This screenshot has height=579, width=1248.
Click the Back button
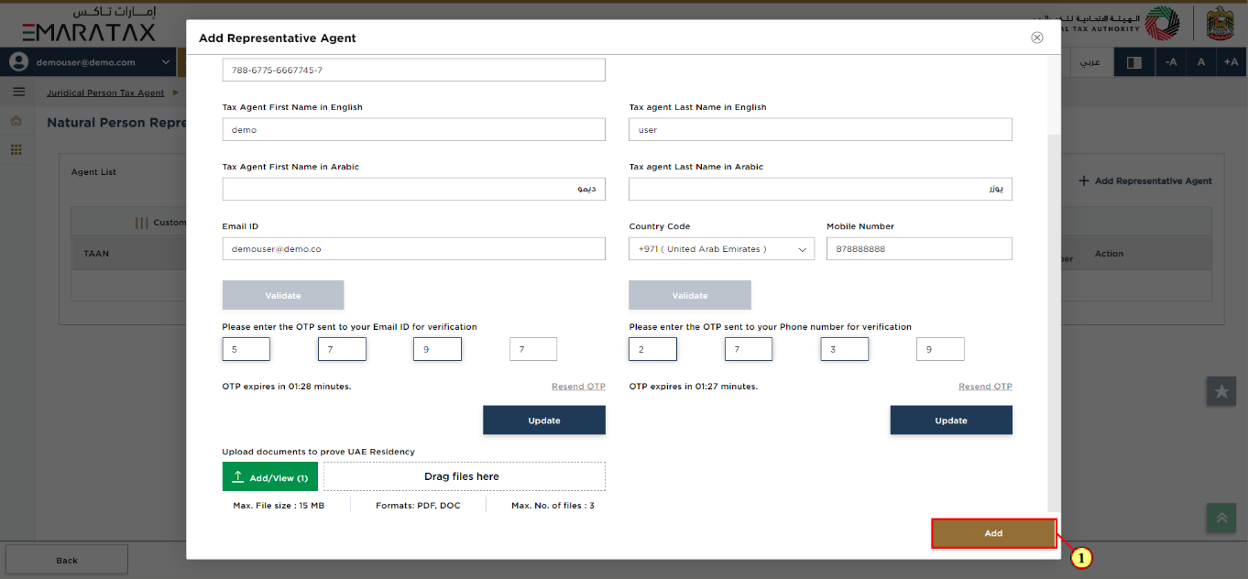[x=67, y=560]
